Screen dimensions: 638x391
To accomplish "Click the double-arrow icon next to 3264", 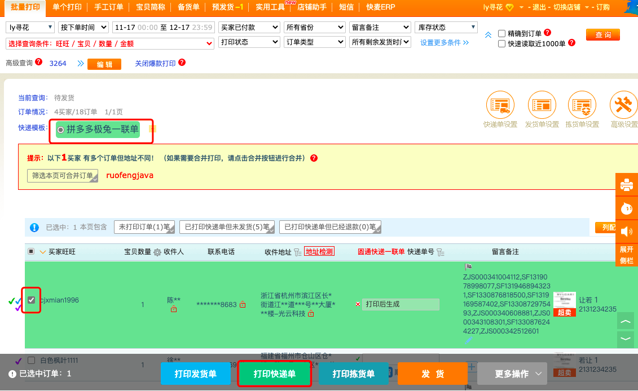I will point(81,64).
